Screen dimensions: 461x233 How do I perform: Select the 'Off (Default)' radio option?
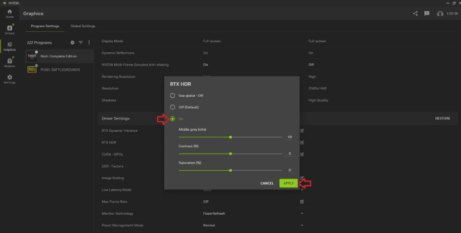point(173,107)
